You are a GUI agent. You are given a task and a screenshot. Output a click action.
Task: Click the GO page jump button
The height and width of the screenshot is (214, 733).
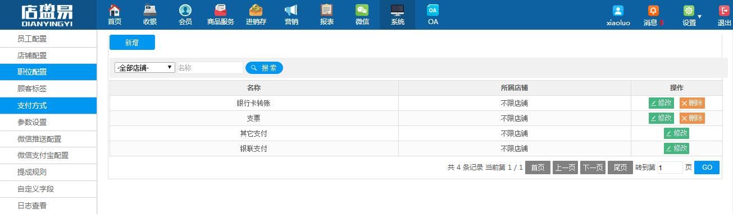coord(707,168)
